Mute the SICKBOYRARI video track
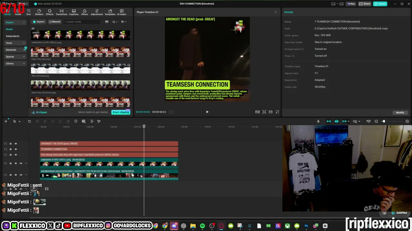412x231 pixels. [21, 175]
